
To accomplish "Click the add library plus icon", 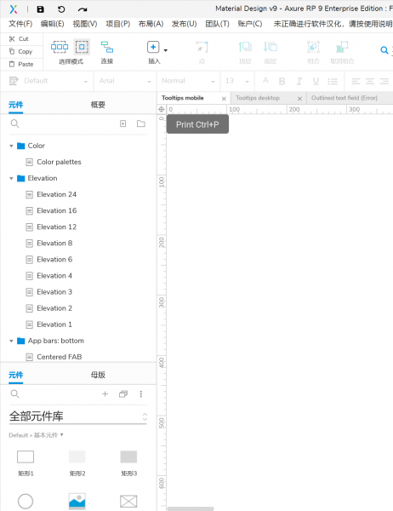I will pyautogui.click(x=105, y=394).
